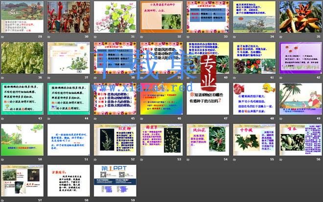Select slide 32 orange-framed thumbnail
Screen dimensions: 323x202
(161, 17)
